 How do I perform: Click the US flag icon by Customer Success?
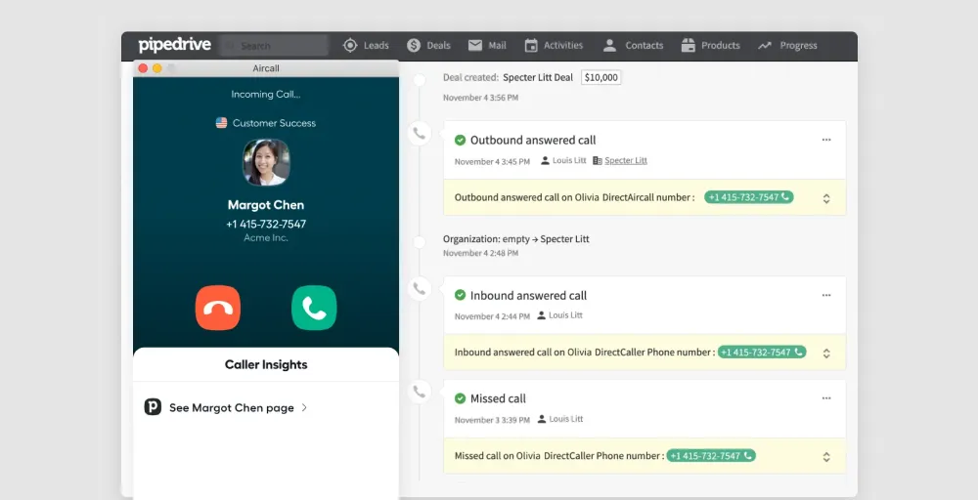click(x=221, y=123)
